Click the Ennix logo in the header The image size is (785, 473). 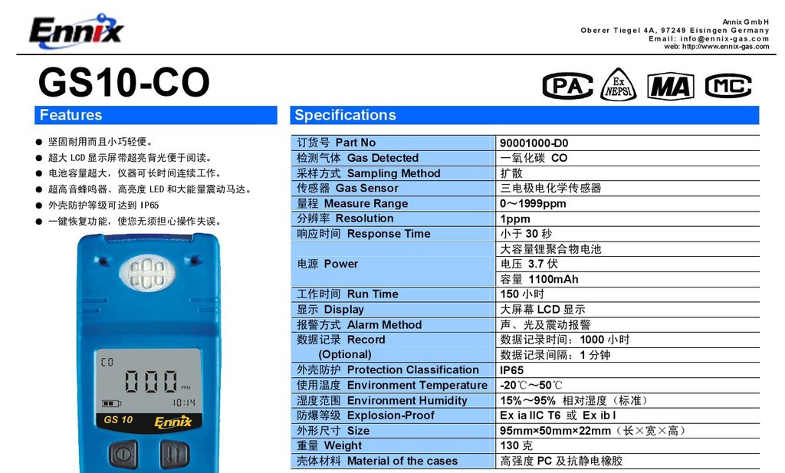(x=76, y=31)
